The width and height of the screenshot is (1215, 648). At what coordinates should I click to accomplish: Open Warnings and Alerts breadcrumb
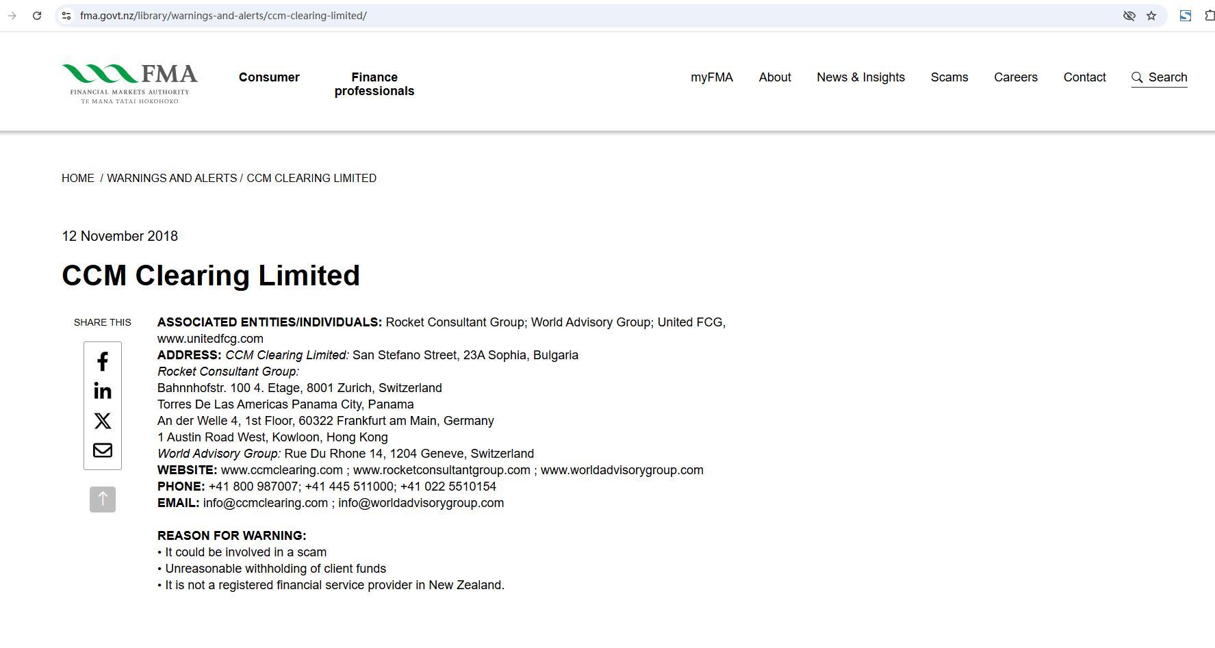tap(172, 178)
